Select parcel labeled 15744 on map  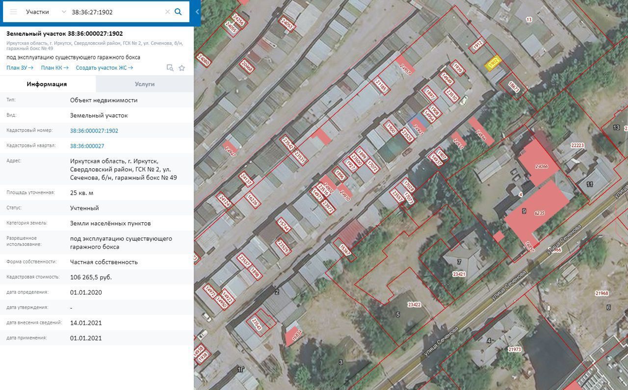284,226
